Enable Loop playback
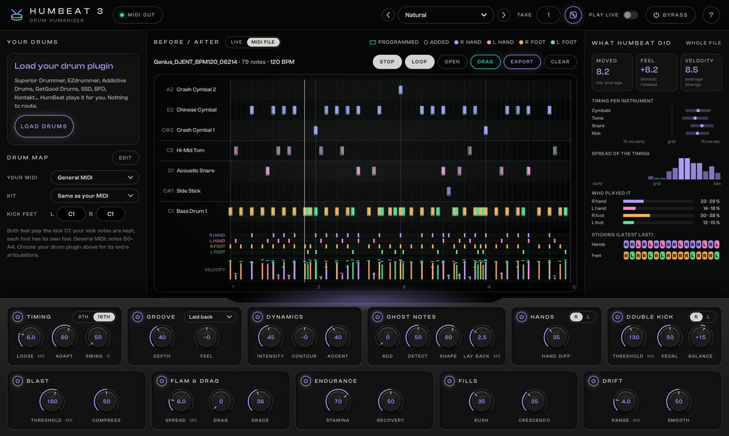Image resolution: width=729 pixels, height=436 pixels. (419, 61)
